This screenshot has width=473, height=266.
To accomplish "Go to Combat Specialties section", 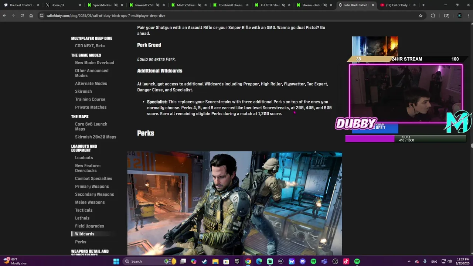I will (93, 178).
